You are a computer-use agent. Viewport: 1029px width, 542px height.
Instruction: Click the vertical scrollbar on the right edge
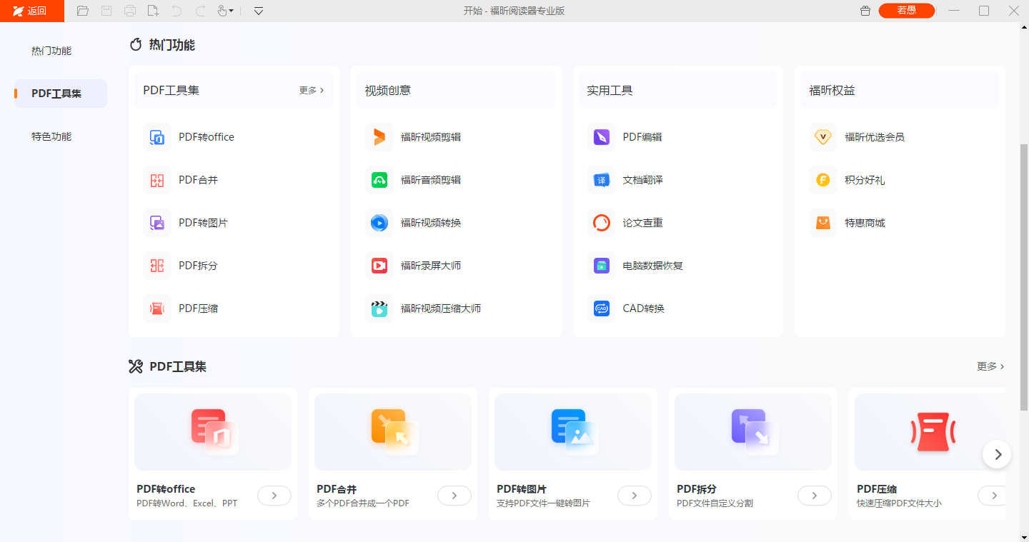click(x=1023, y=271)
